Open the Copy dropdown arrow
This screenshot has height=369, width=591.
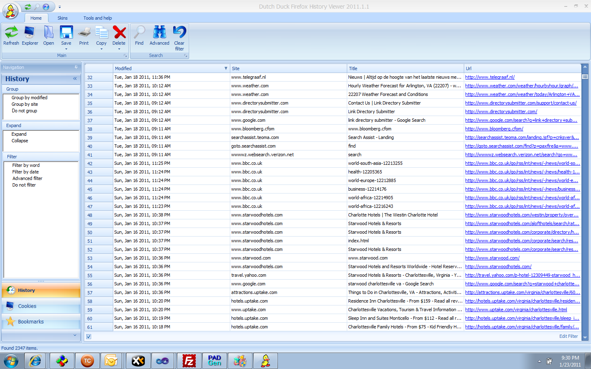pos(101,49)
